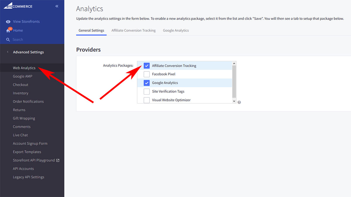Screen dimensions: 351x197
Task: Open Inventory settings
Action: coord(20,93)
